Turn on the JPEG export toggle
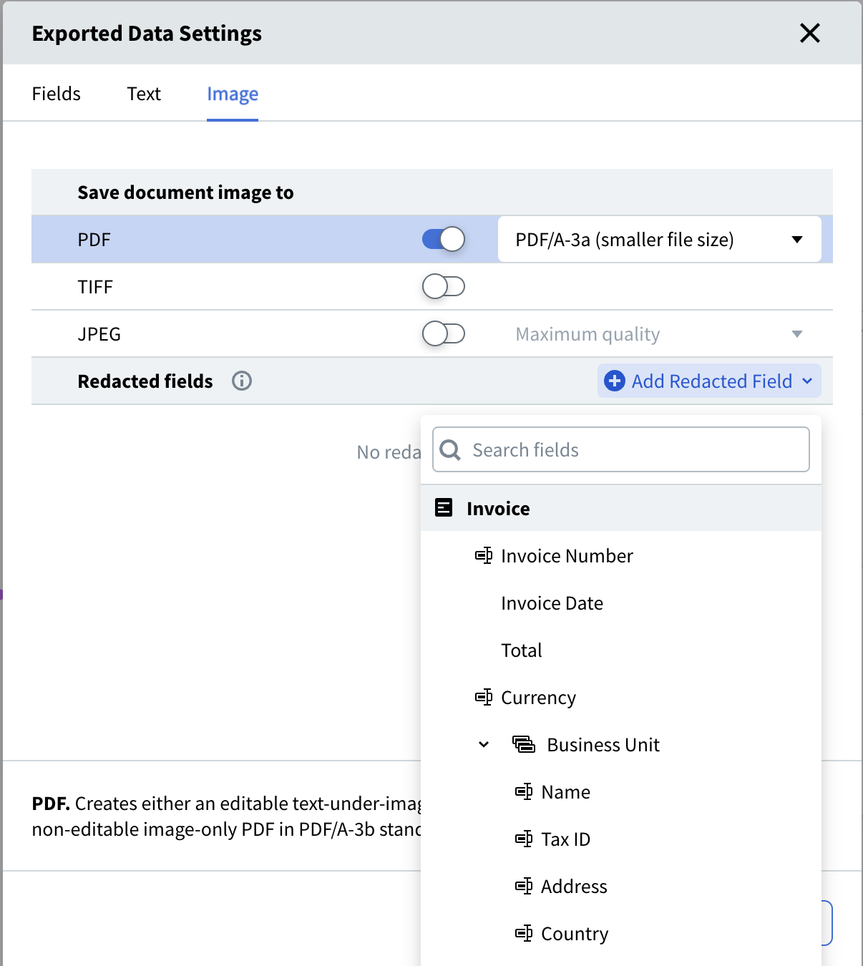The height and width of the screenshot is (966, 863). coord(444,333)
